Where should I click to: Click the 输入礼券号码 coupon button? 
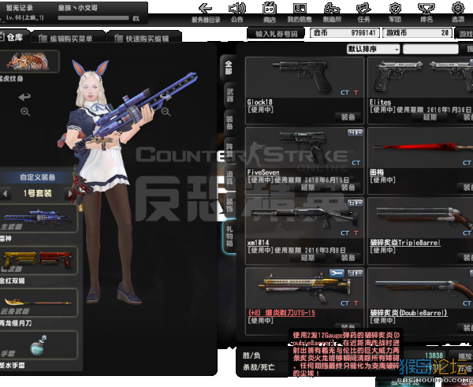click(x=277, y=34)
